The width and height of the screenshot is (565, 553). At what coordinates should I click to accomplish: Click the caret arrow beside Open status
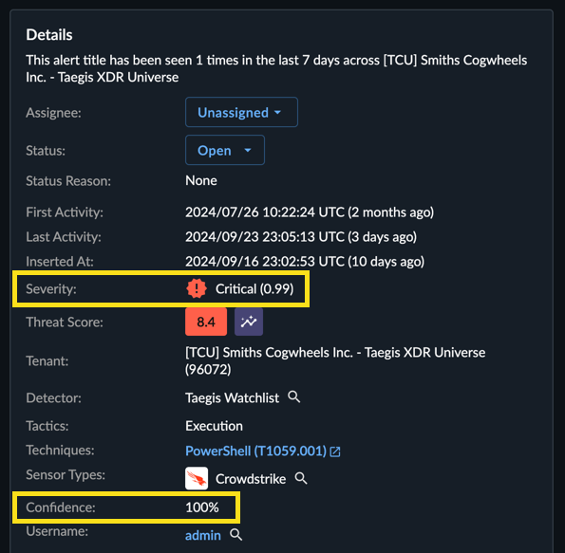click(x=248, y=150)
